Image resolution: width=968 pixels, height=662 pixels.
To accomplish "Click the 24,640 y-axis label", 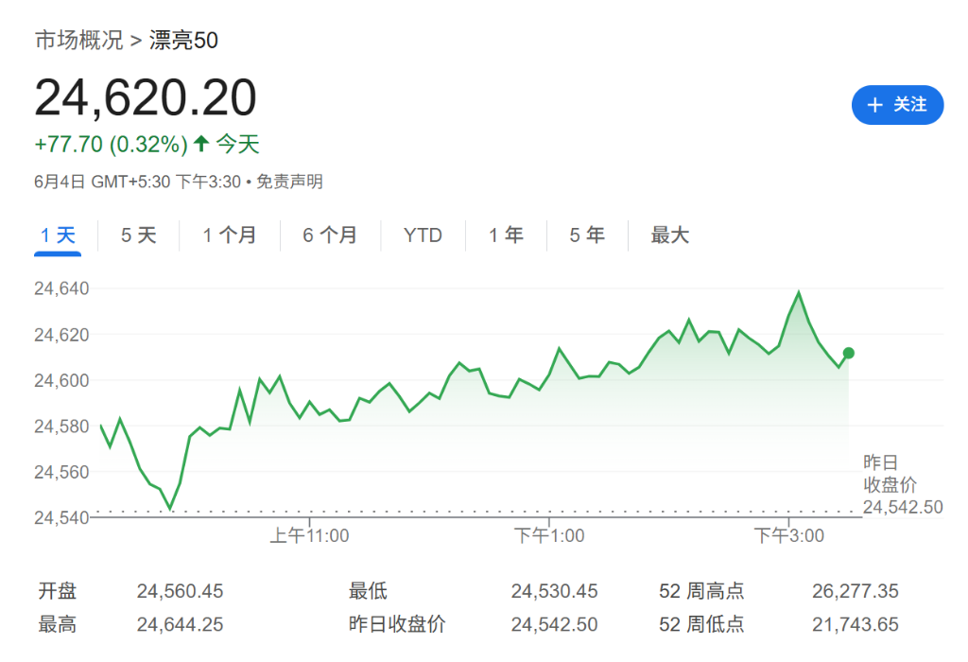I will click(x=61, y=288).
